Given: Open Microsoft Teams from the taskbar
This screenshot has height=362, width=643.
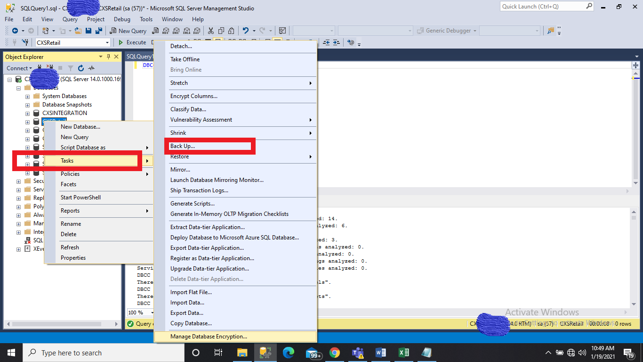Looking at the screenshot, I should 358,353.
